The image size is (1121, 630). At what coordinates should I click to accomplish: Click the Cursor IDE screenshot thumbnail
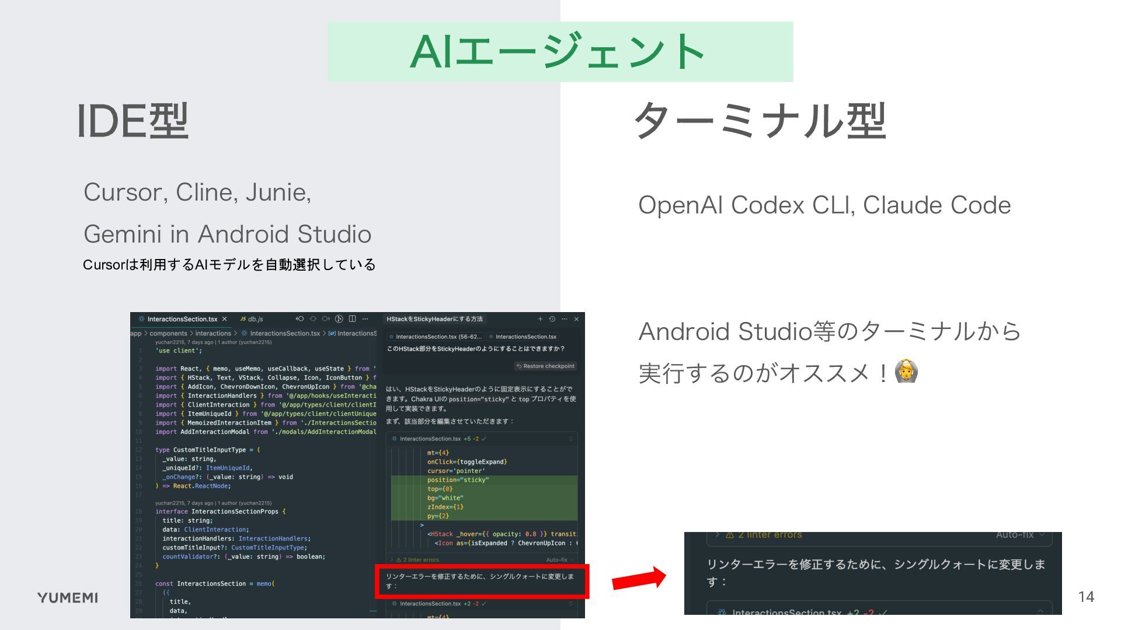357,465
